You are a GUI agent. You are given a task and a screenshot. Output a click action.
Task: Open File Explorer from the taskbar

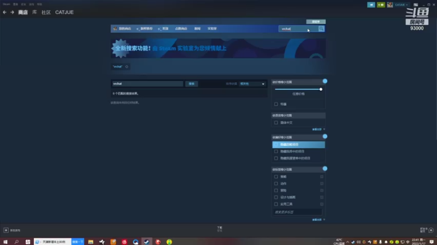91,242
